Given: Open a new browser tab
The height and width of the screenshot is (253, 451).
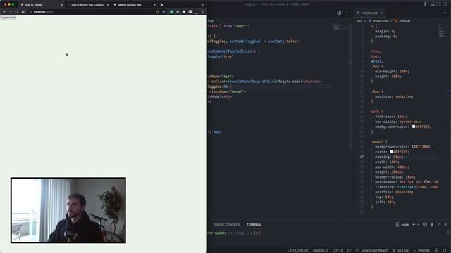Looking at the screenshot, I should click(162, 5).
